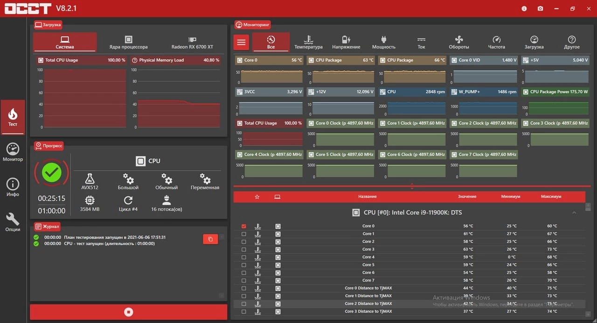Image resolution: width=597 pixels, height=323 pixels.
Task: Filter monitoring by Обороты
Action: pos(459,42)
